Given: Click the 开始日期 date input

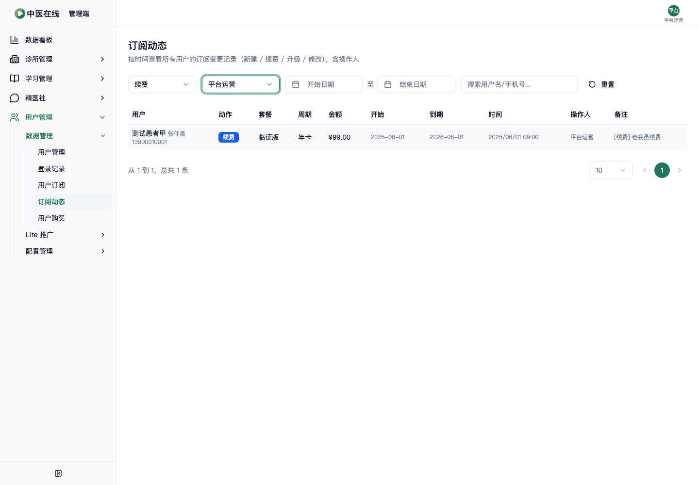Looking at the screenshot, I should pos(324,84).
